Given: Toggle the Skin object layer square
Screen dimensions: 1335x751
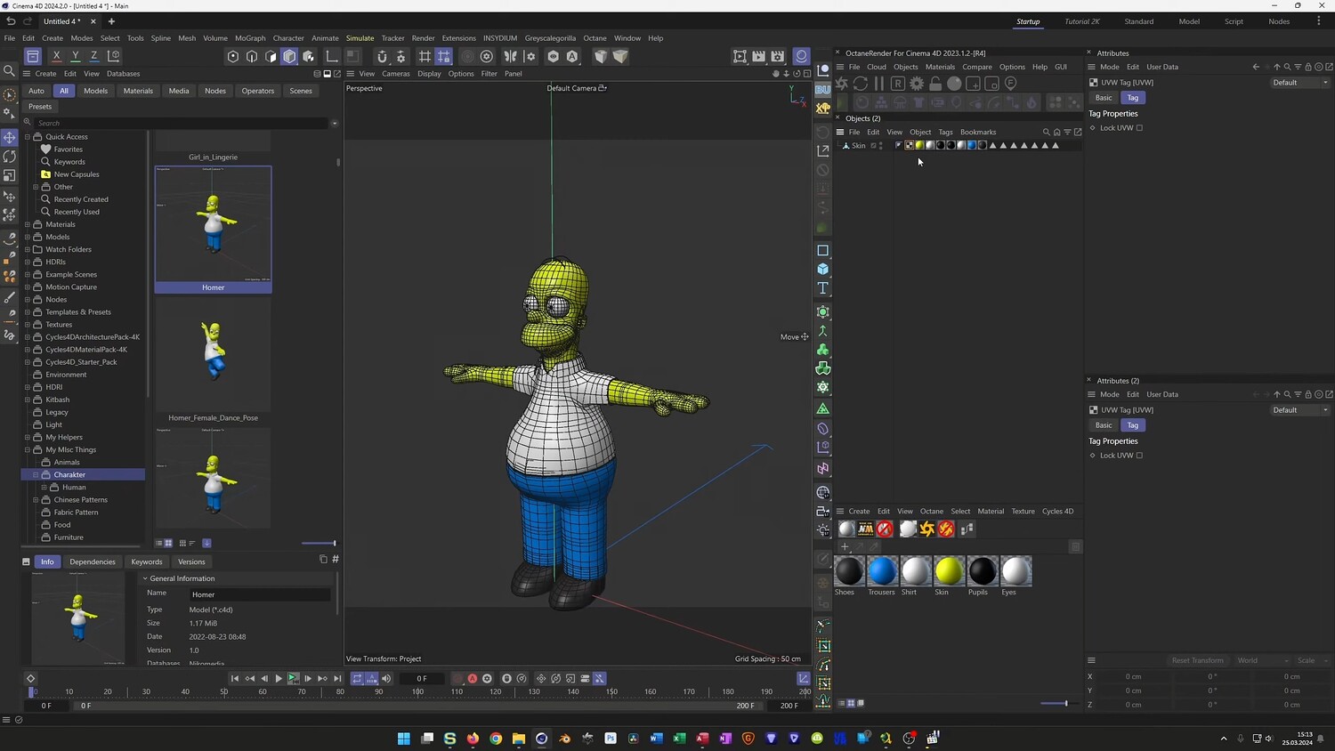Looking at the screenshot, I should 873,145.
